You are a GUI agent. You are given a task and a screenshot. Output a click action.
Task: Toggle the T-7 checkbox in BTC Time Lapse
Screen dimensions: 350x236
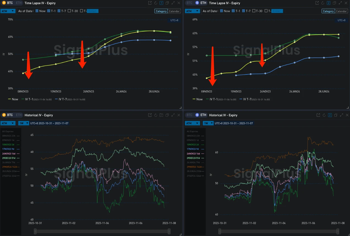click(x=59, y=11)
